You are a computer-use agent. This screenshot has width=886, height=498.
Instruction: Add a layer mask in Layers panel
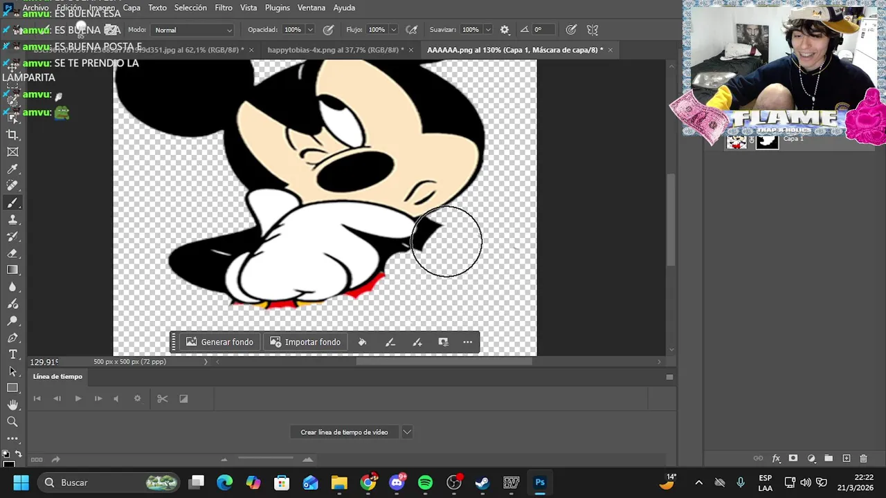click(x=793, y=459)
